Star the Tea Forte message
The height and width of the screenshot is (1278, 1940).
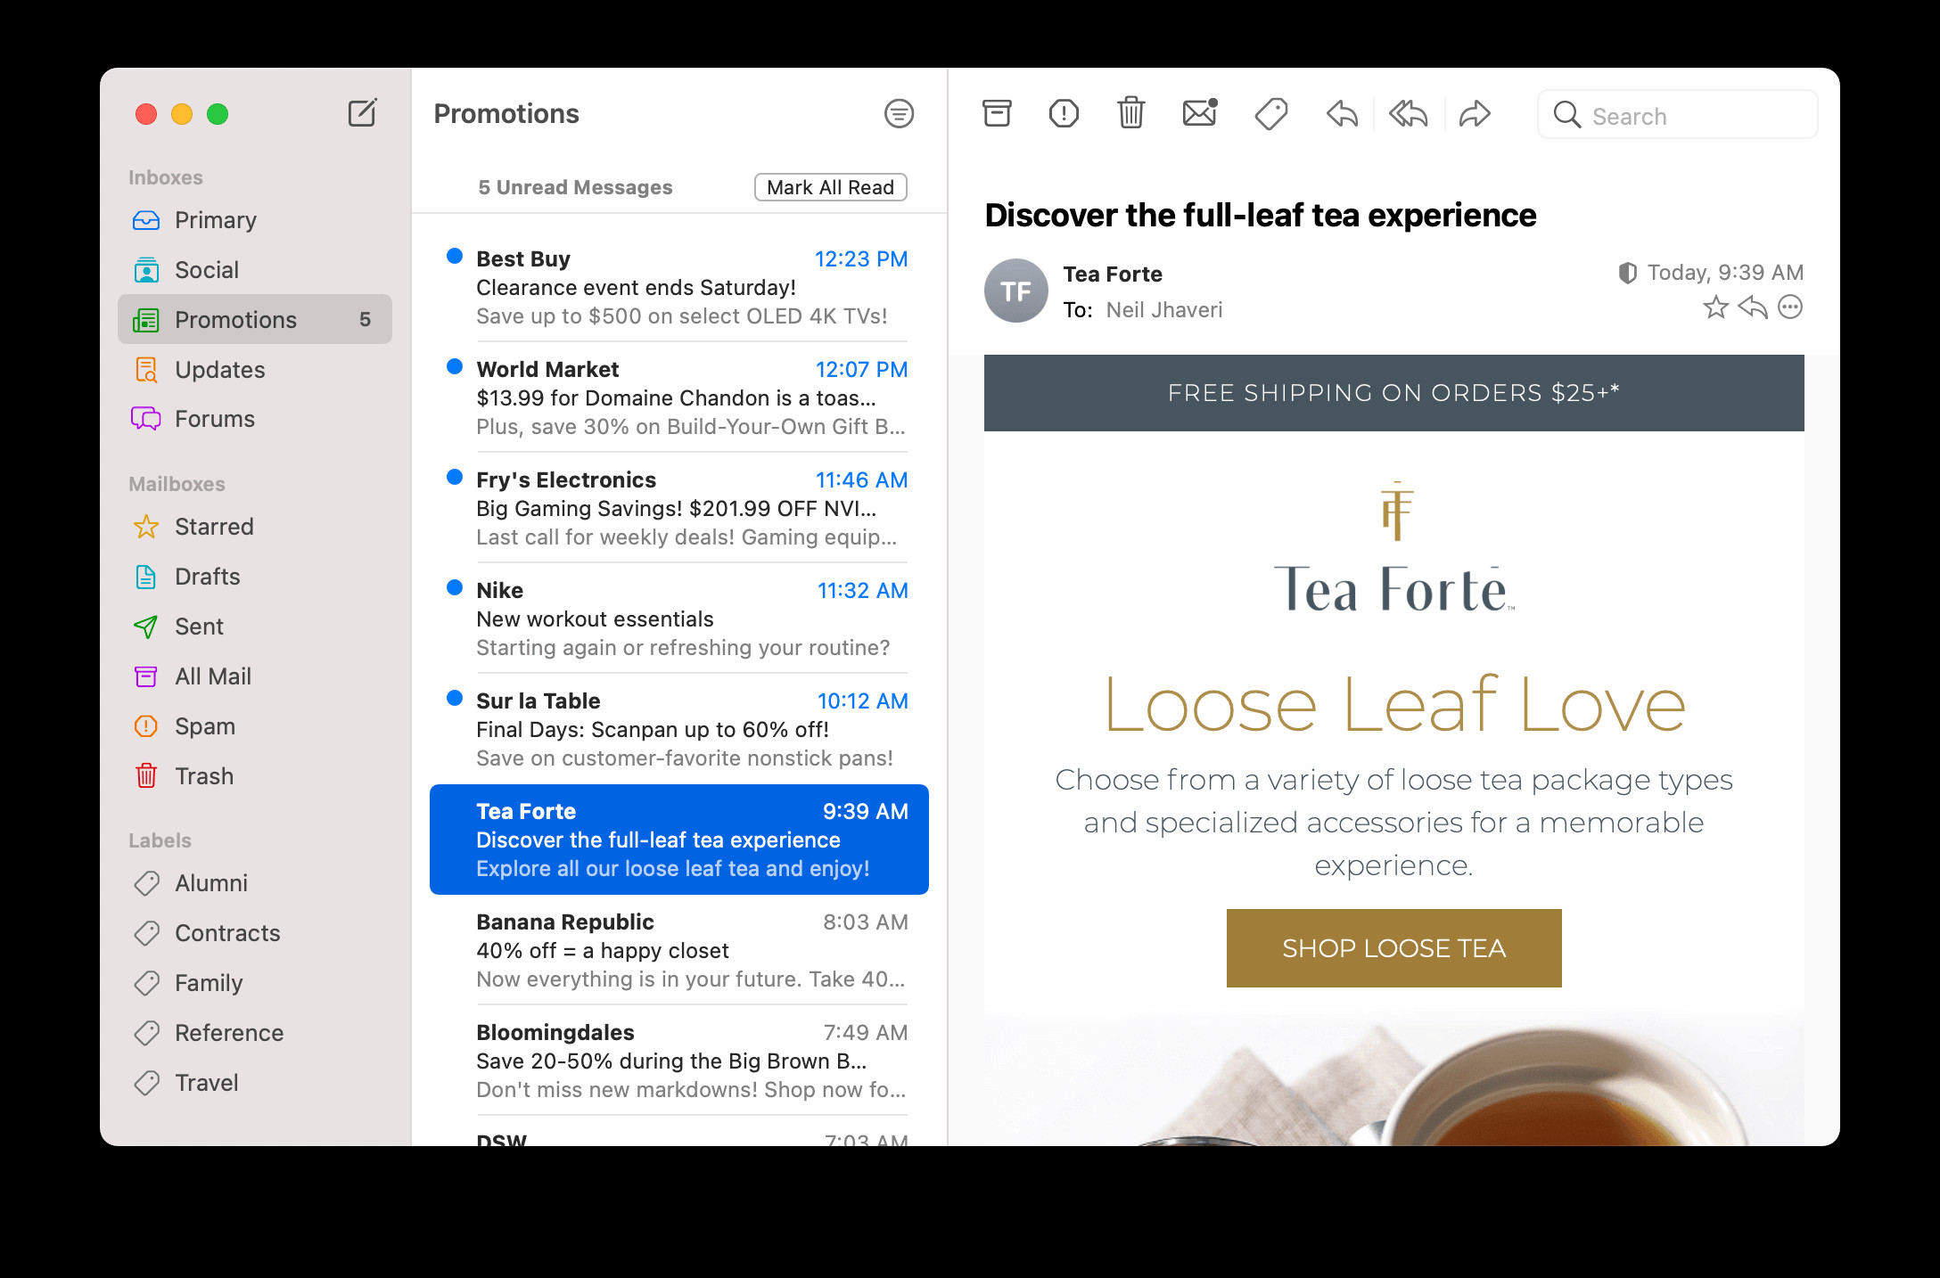(x=1715, y=307)
